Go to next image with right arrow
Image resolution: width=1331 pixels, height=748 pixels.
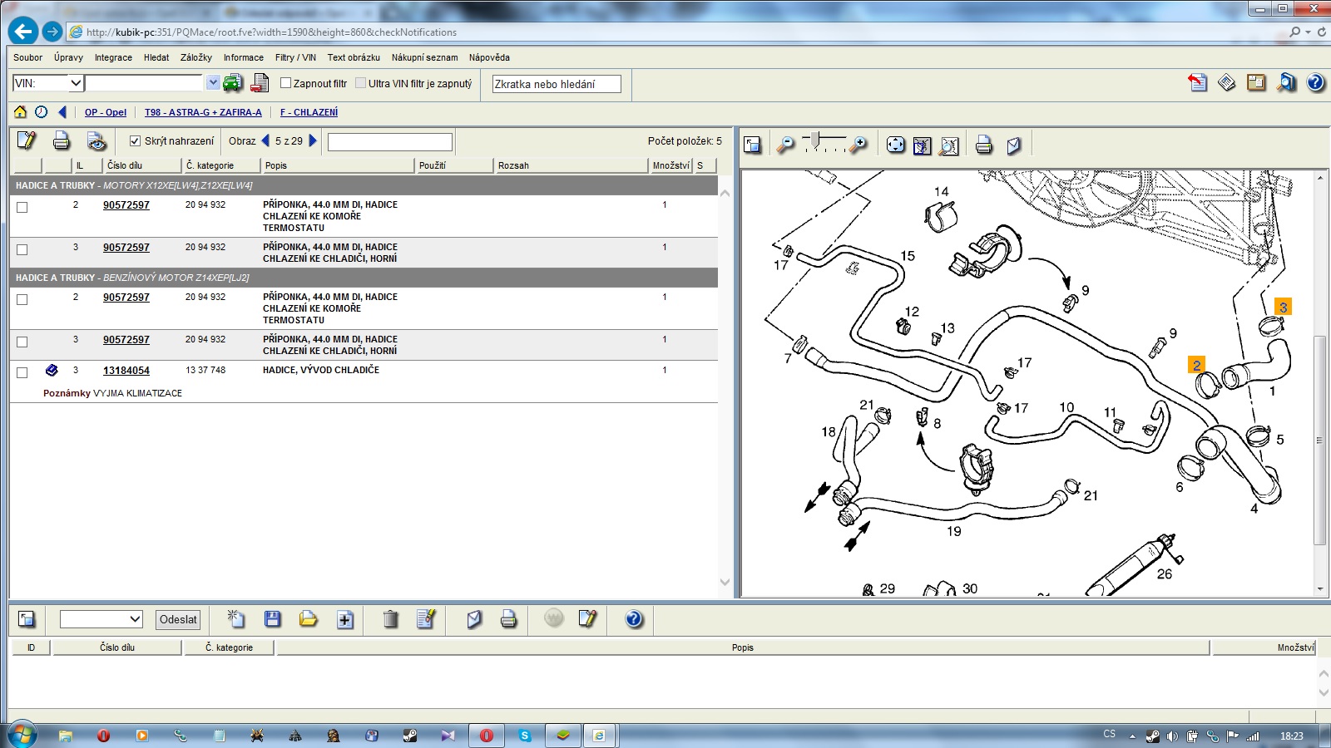(313, 141)
